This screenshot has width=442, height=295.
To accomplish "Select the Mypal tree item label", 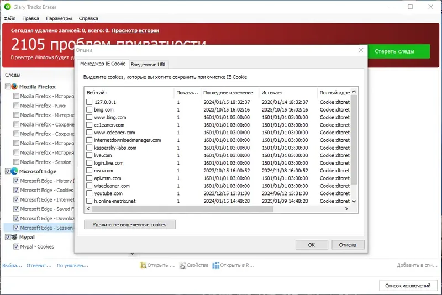I will tap(27, 237).
